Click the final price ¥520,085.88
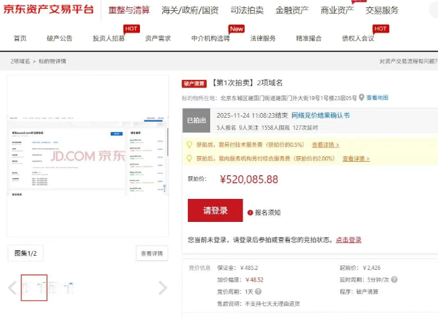Screen dimensions: 438x318 pos(249,179)
